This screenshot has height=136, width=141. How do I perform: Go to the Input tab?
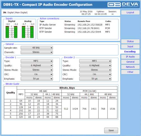(x=130, y=47)
